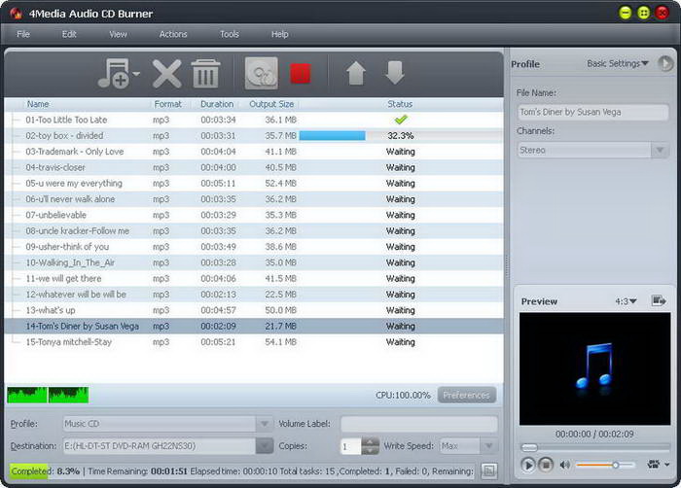
Task: Move selected track up with arrow icon
Action: [355, 74]
